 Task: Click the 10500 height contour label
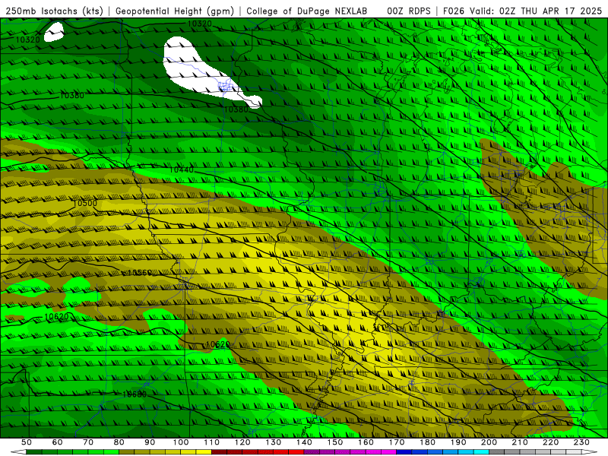pos(85,203)
